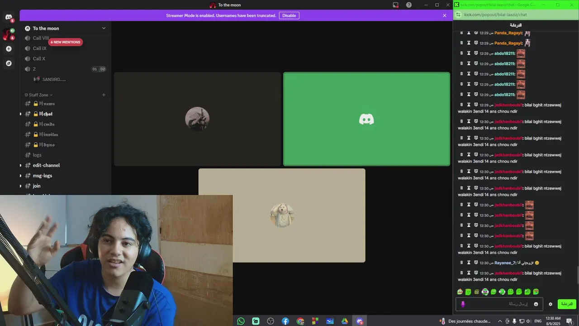Timeout Rayanee_7 with the hourglass icon
Viewport: 579px width, 326px height.
(x=469, y=263)
